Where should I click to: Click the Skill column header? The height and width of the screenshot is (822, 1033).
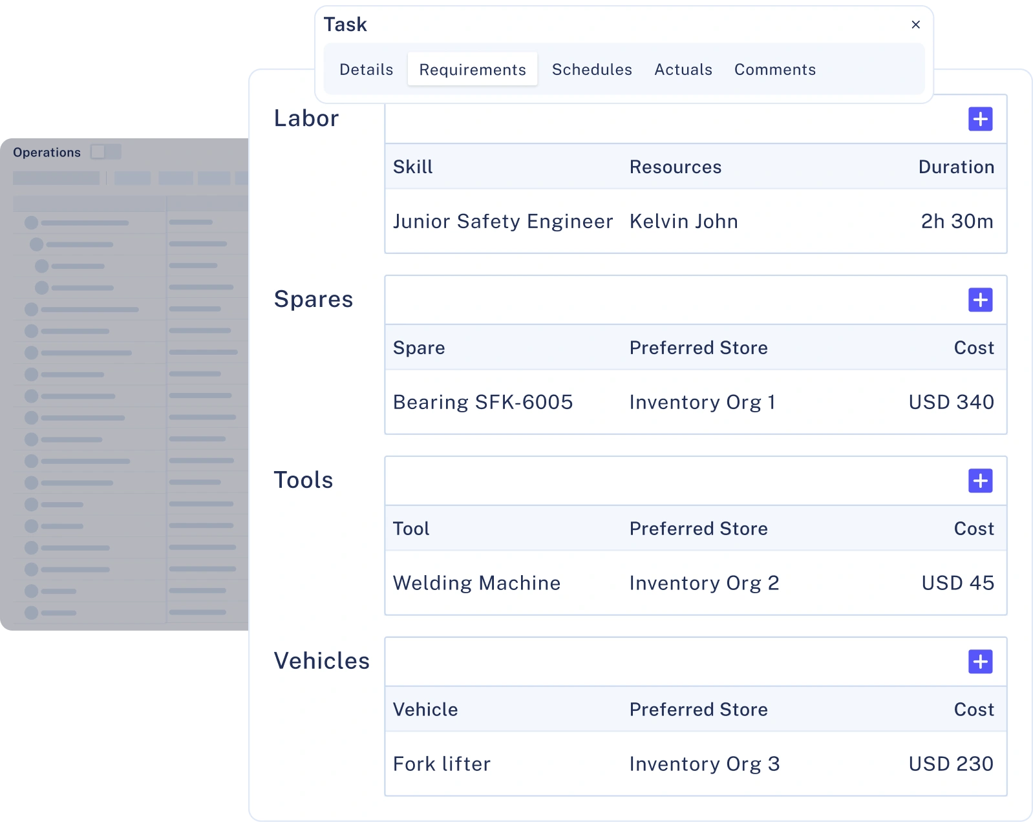click(x=412, y=167)
